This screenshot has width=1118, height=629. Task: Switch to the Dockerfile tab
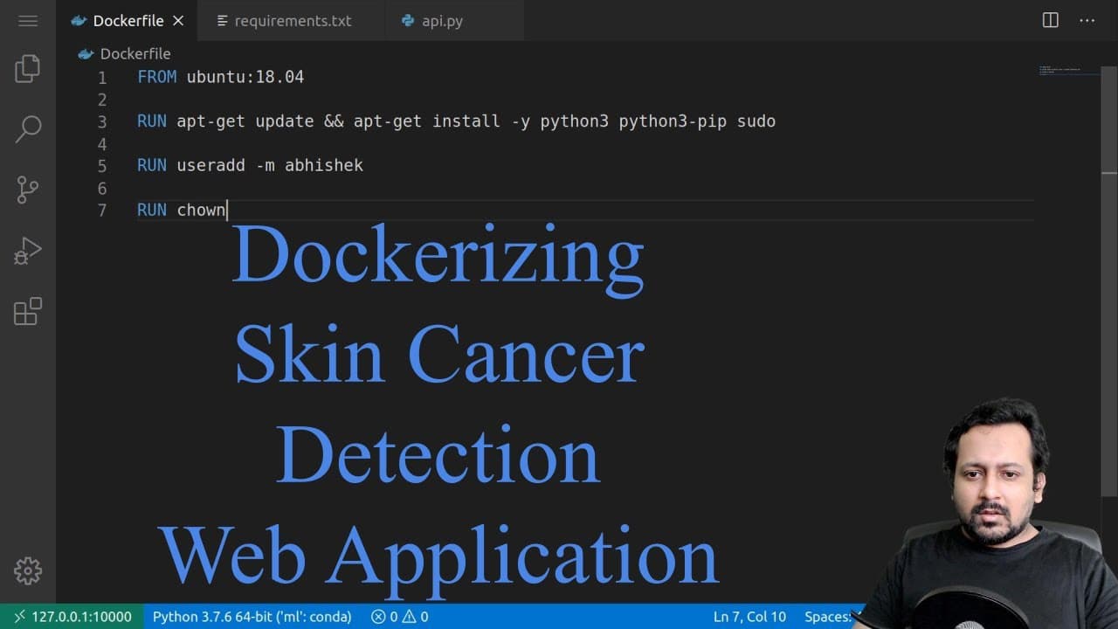coord(128,21)
